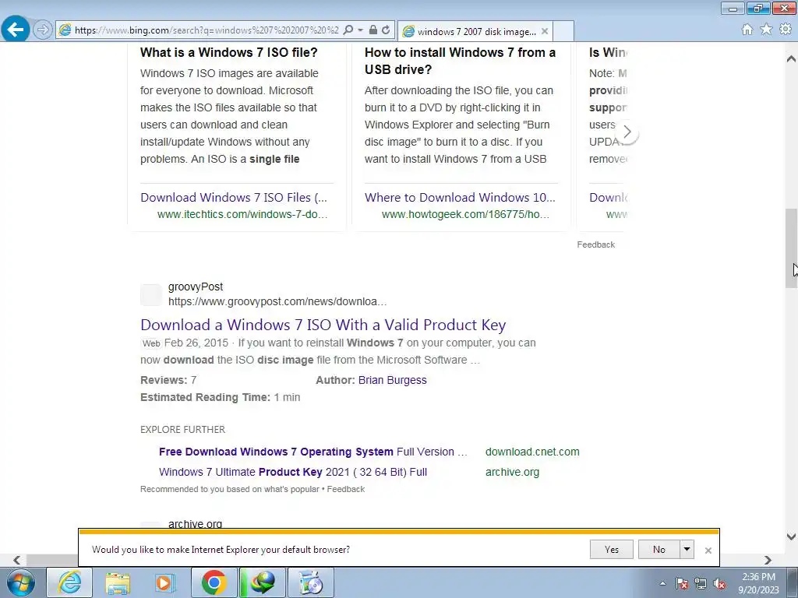Open a new blank tab
798x598 pixels.
[563, 31]
